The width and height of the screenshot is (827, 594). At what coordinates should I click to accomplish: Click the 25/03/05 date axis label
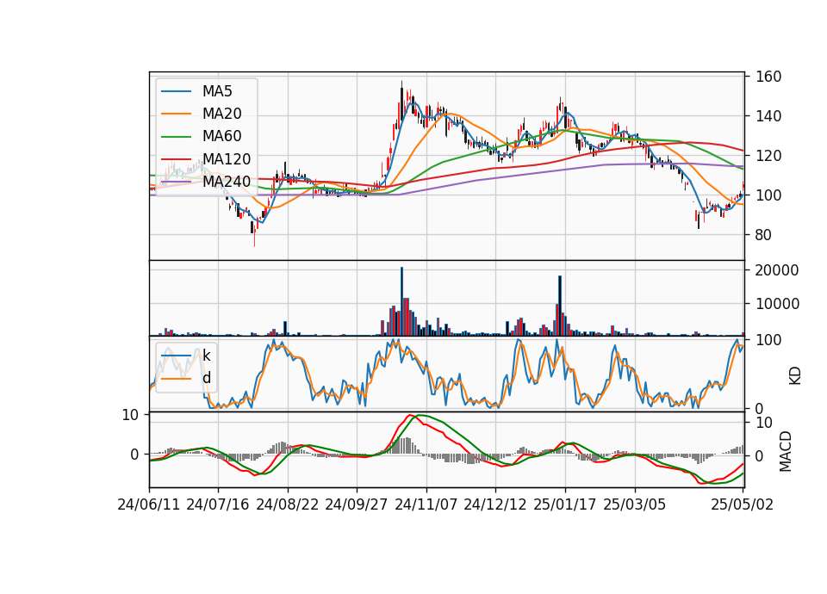click(x=635, y=504)
